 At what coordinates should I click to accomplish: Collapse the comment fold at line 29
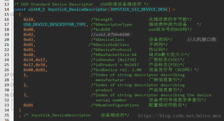(x=12, y=85)
